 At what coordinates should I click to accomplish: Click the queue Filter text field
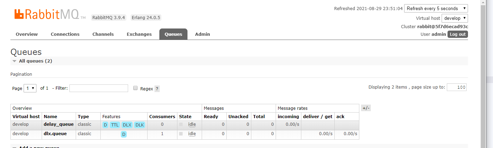(x=99, y=88)
